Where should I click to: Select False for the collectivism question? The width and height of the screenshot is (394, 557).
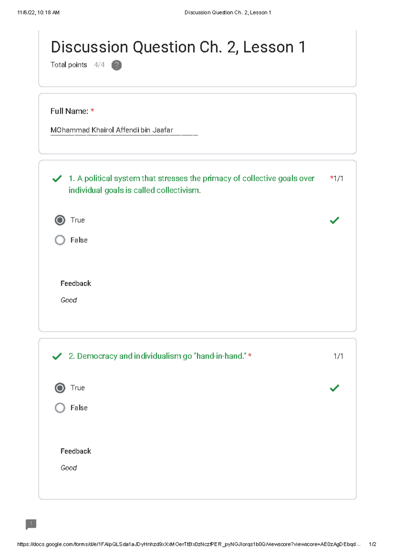[x=60, y=240]
